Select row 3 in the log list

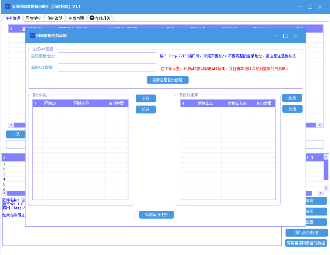pyautogui.click(x=14, y=174)
